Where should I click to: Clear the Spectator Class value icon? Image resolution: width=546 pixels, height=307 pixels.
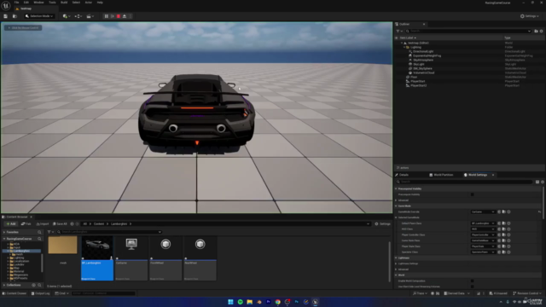tap(508, 252)
